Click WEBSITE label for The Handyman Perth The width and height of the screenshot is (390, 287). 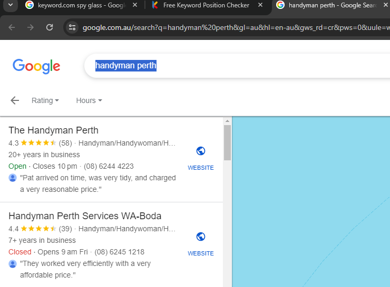click(201, 168)
